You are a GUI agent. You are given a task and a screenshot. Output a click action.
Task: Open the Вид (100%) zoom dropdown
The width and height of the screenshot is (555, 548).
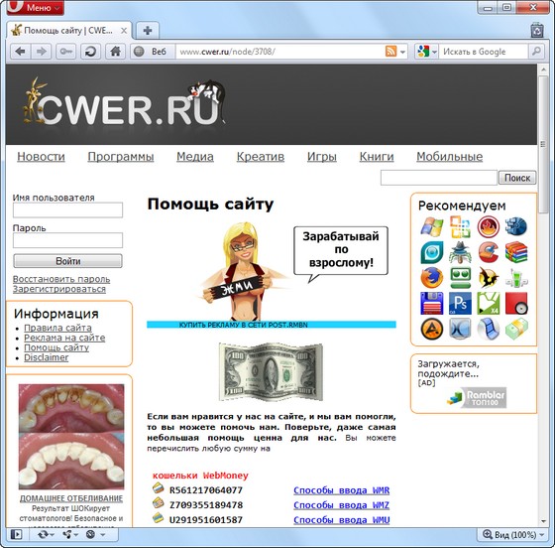tap(513, 534)
